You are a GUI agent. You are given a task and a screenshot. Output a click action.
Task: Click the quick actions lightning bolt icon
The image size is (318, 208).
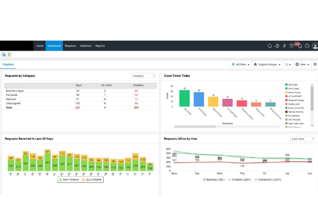click(x=284, y=46)
